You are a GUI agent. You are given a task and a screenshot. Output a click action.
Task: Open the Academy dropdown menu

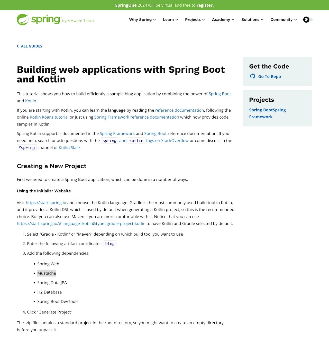223,20
